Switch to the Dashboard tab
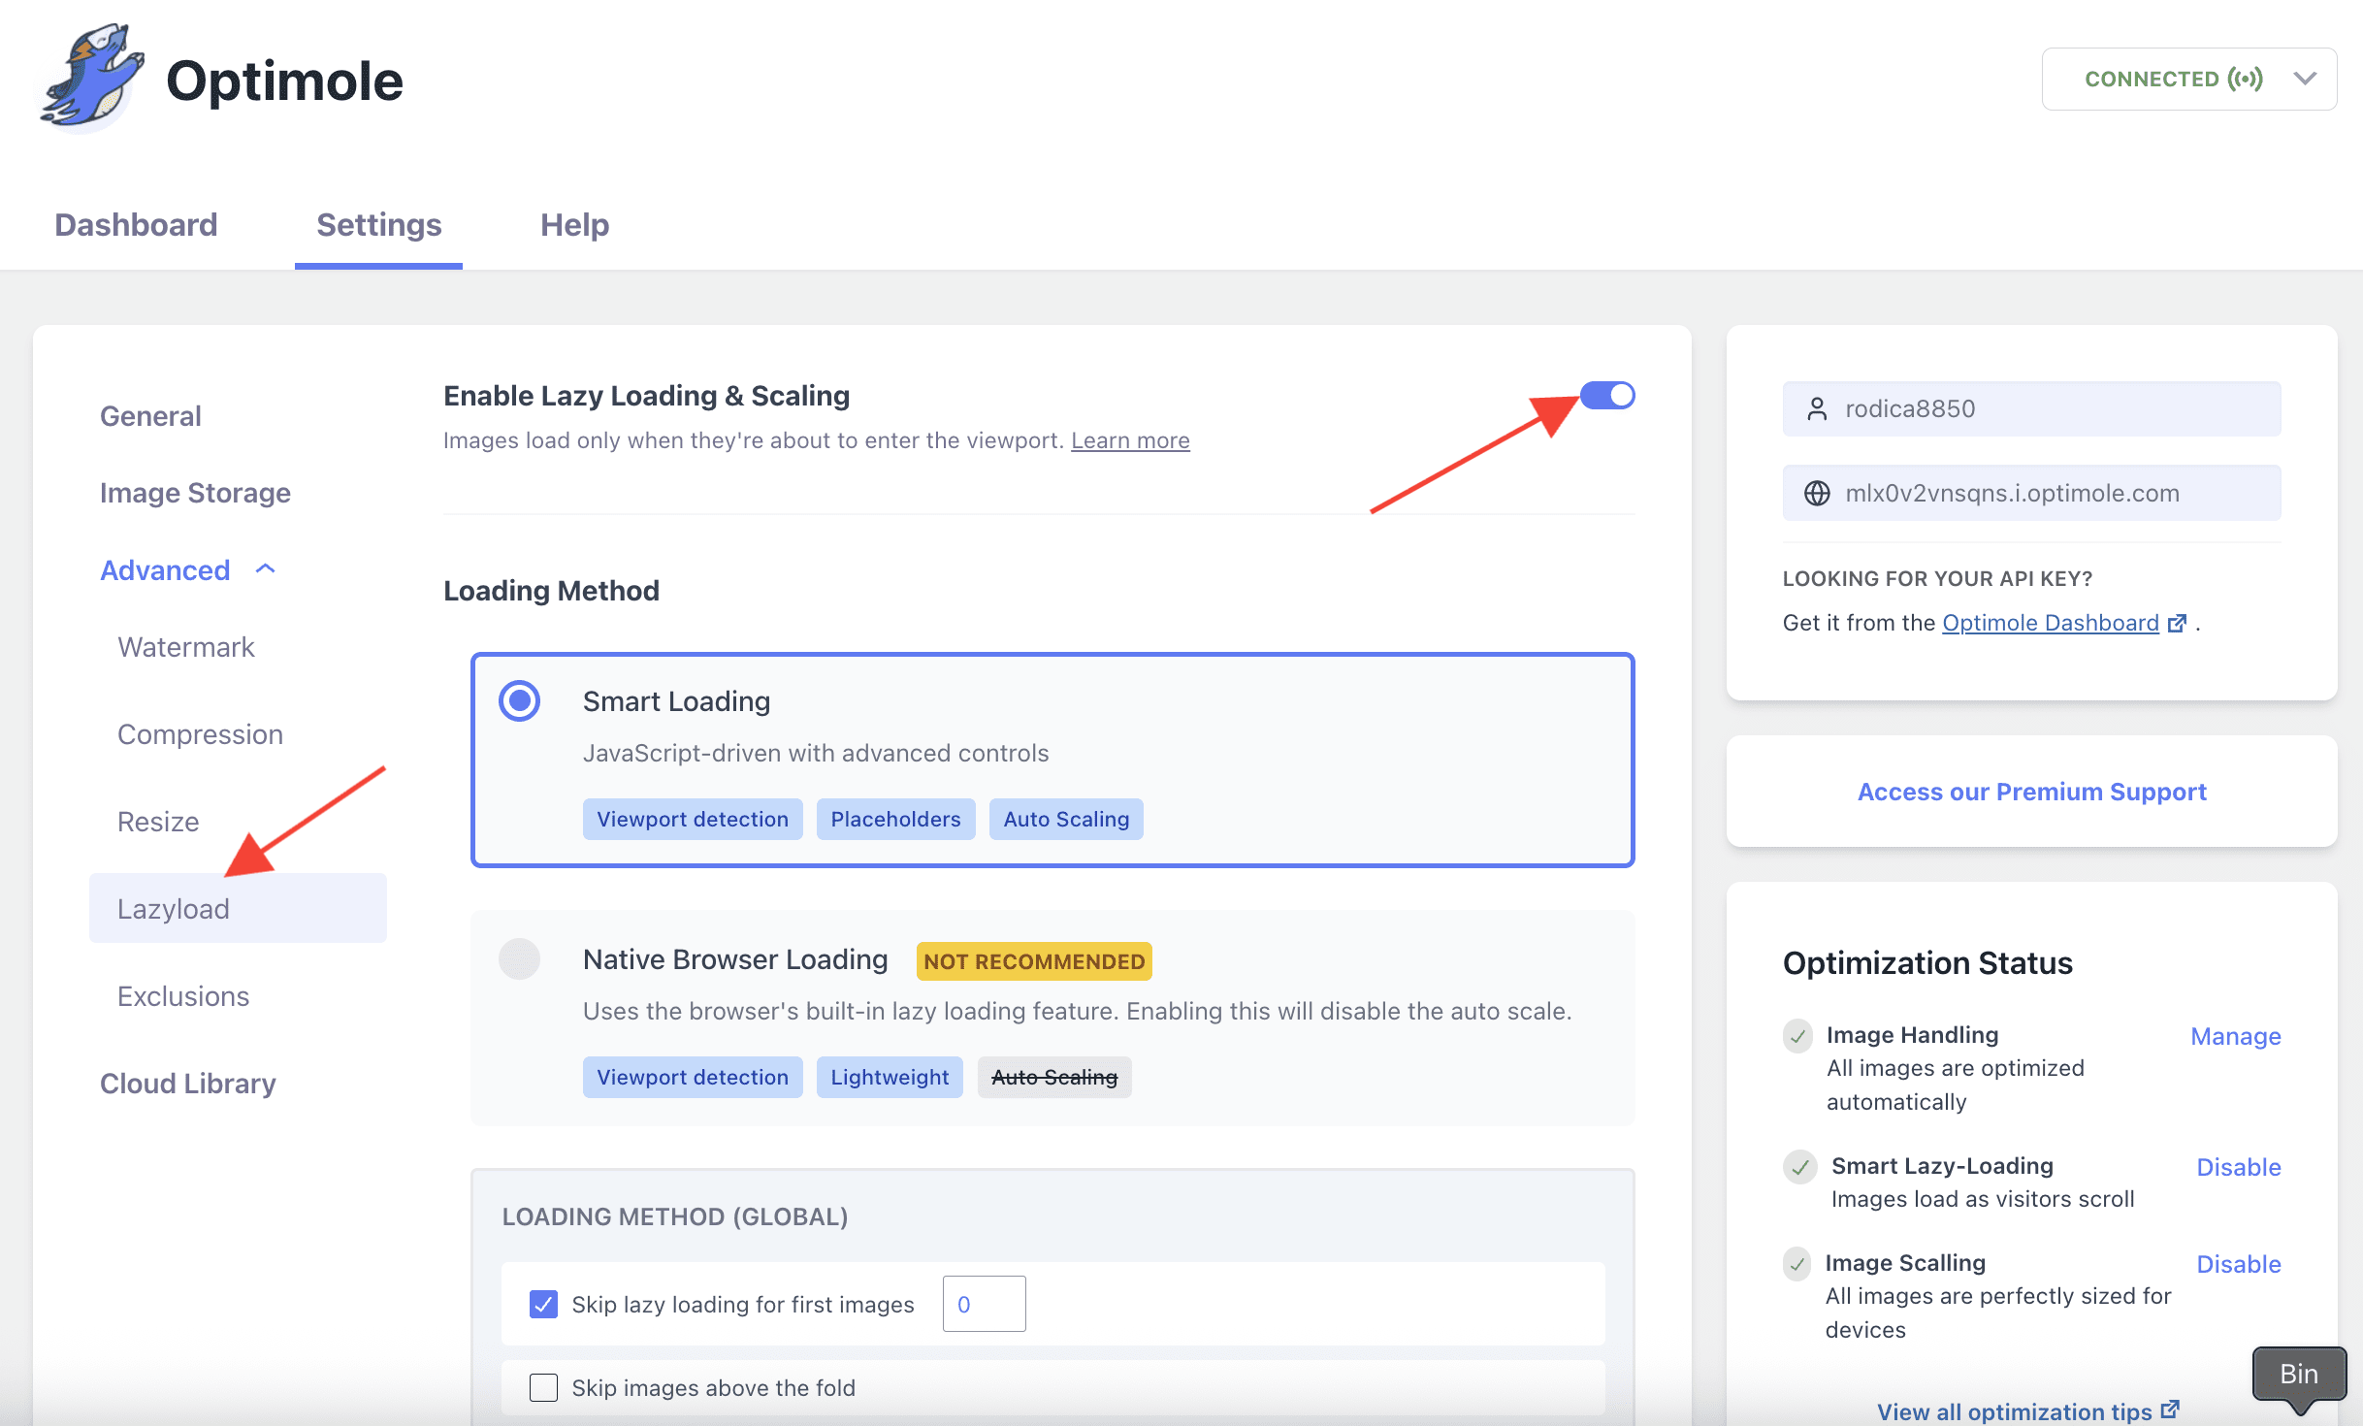The width and height of the screenshot is (2363, 1426). coord(136,224)
